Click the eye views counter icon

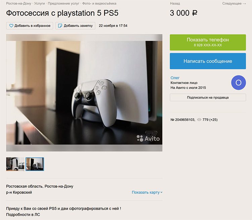pos(199,120)
